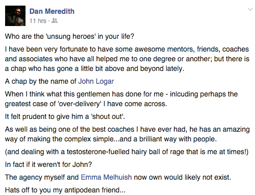Open the post via the 11 hrs timestamp
The height and width of the screenshot is (195, 255).
pyautogui.click(x=38, y=21)
